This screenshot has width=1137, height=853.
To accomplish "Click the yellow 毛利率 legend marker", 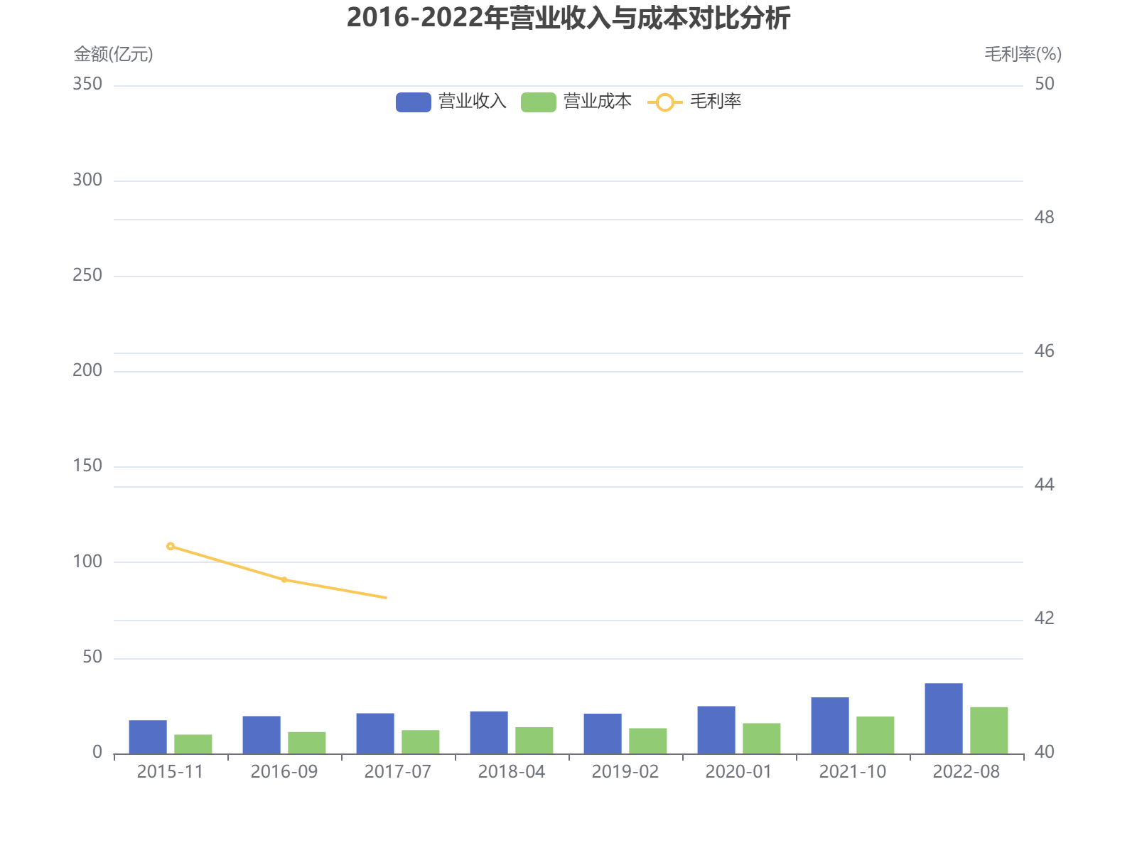I will click(664, 102).
